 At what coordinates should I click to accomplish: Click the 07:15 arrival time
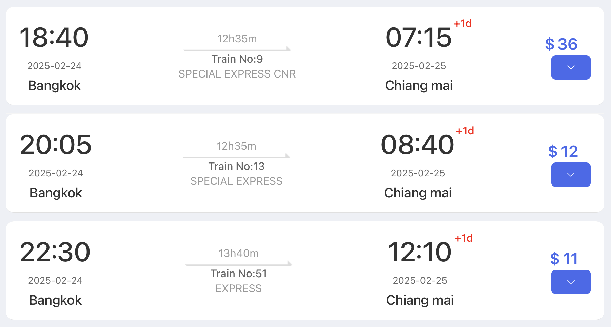418,38
